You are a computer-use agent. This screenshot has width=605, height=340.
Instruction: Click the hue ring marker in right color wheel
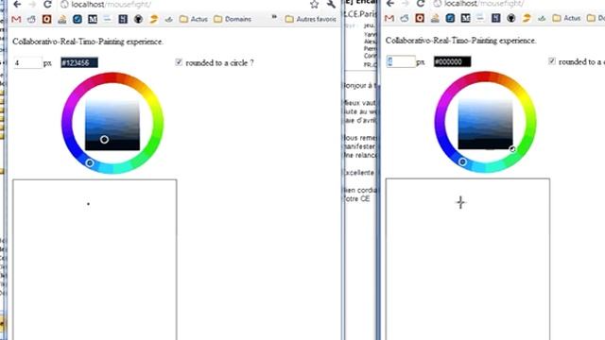463,161
